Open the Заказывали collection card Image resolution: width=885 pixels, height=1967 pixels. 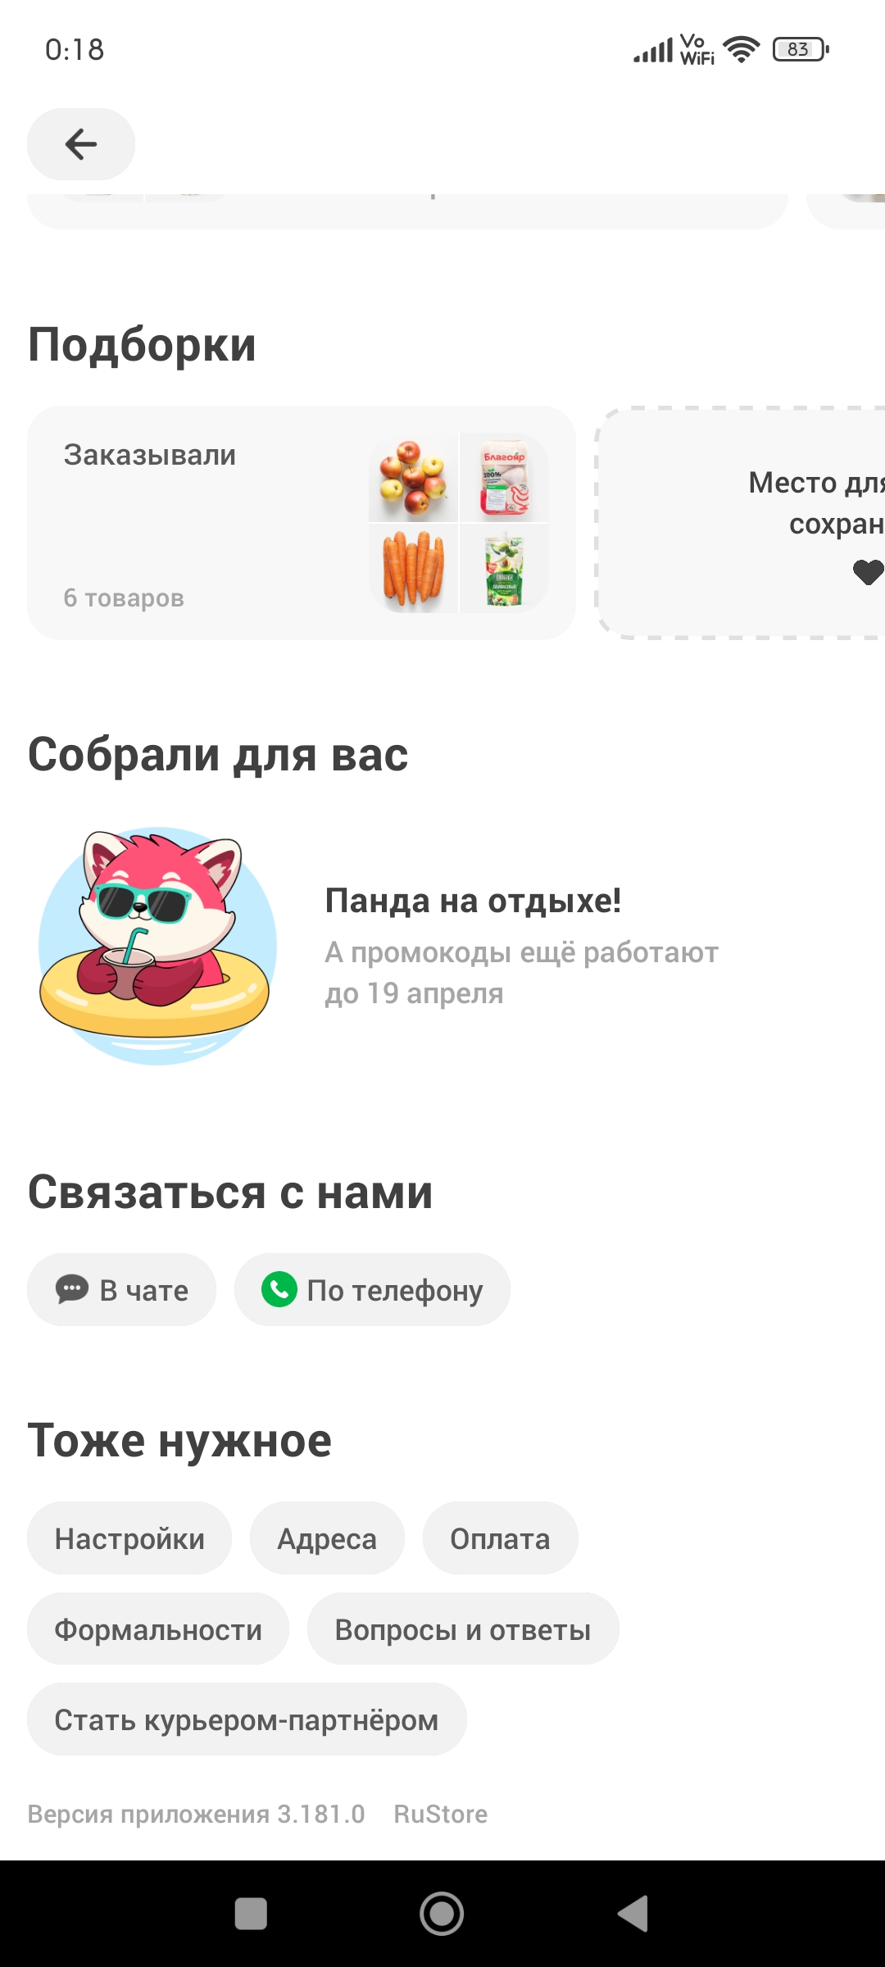click(x=302, y=523)
